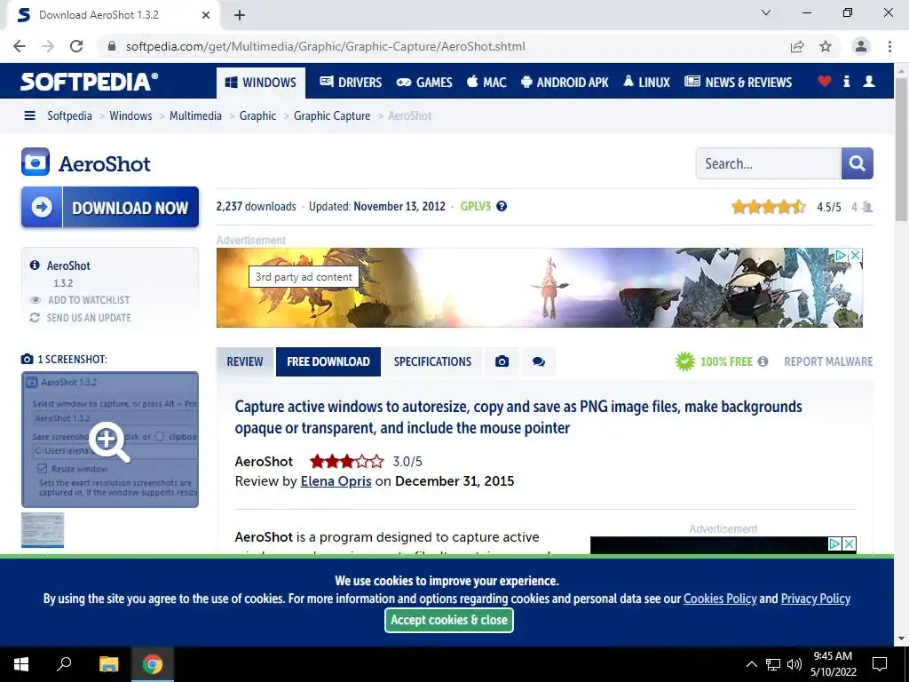Bookmark this page with the star icon
This screenshot has height=682, width=909.
pyautogui.click(x=826, y=46)
